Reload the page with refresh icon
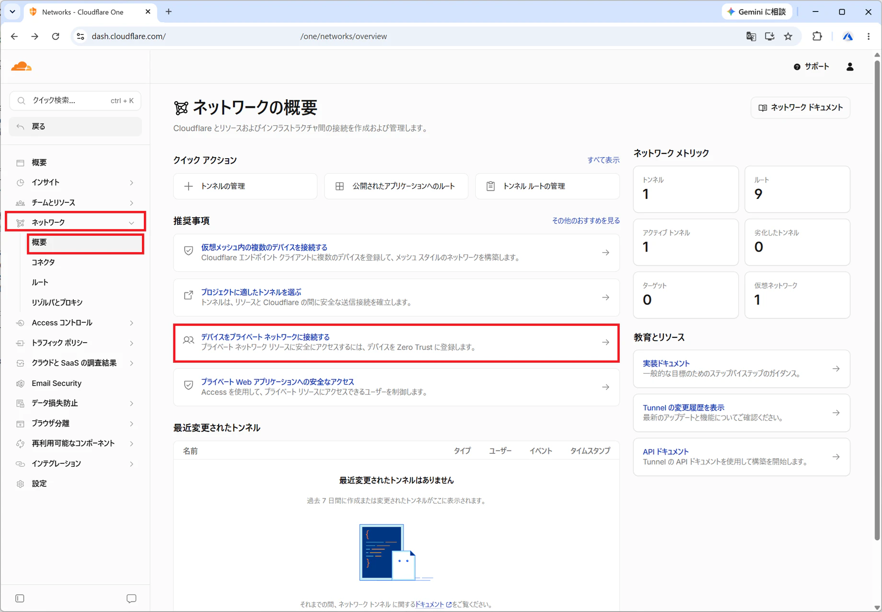 pos(56,36)
